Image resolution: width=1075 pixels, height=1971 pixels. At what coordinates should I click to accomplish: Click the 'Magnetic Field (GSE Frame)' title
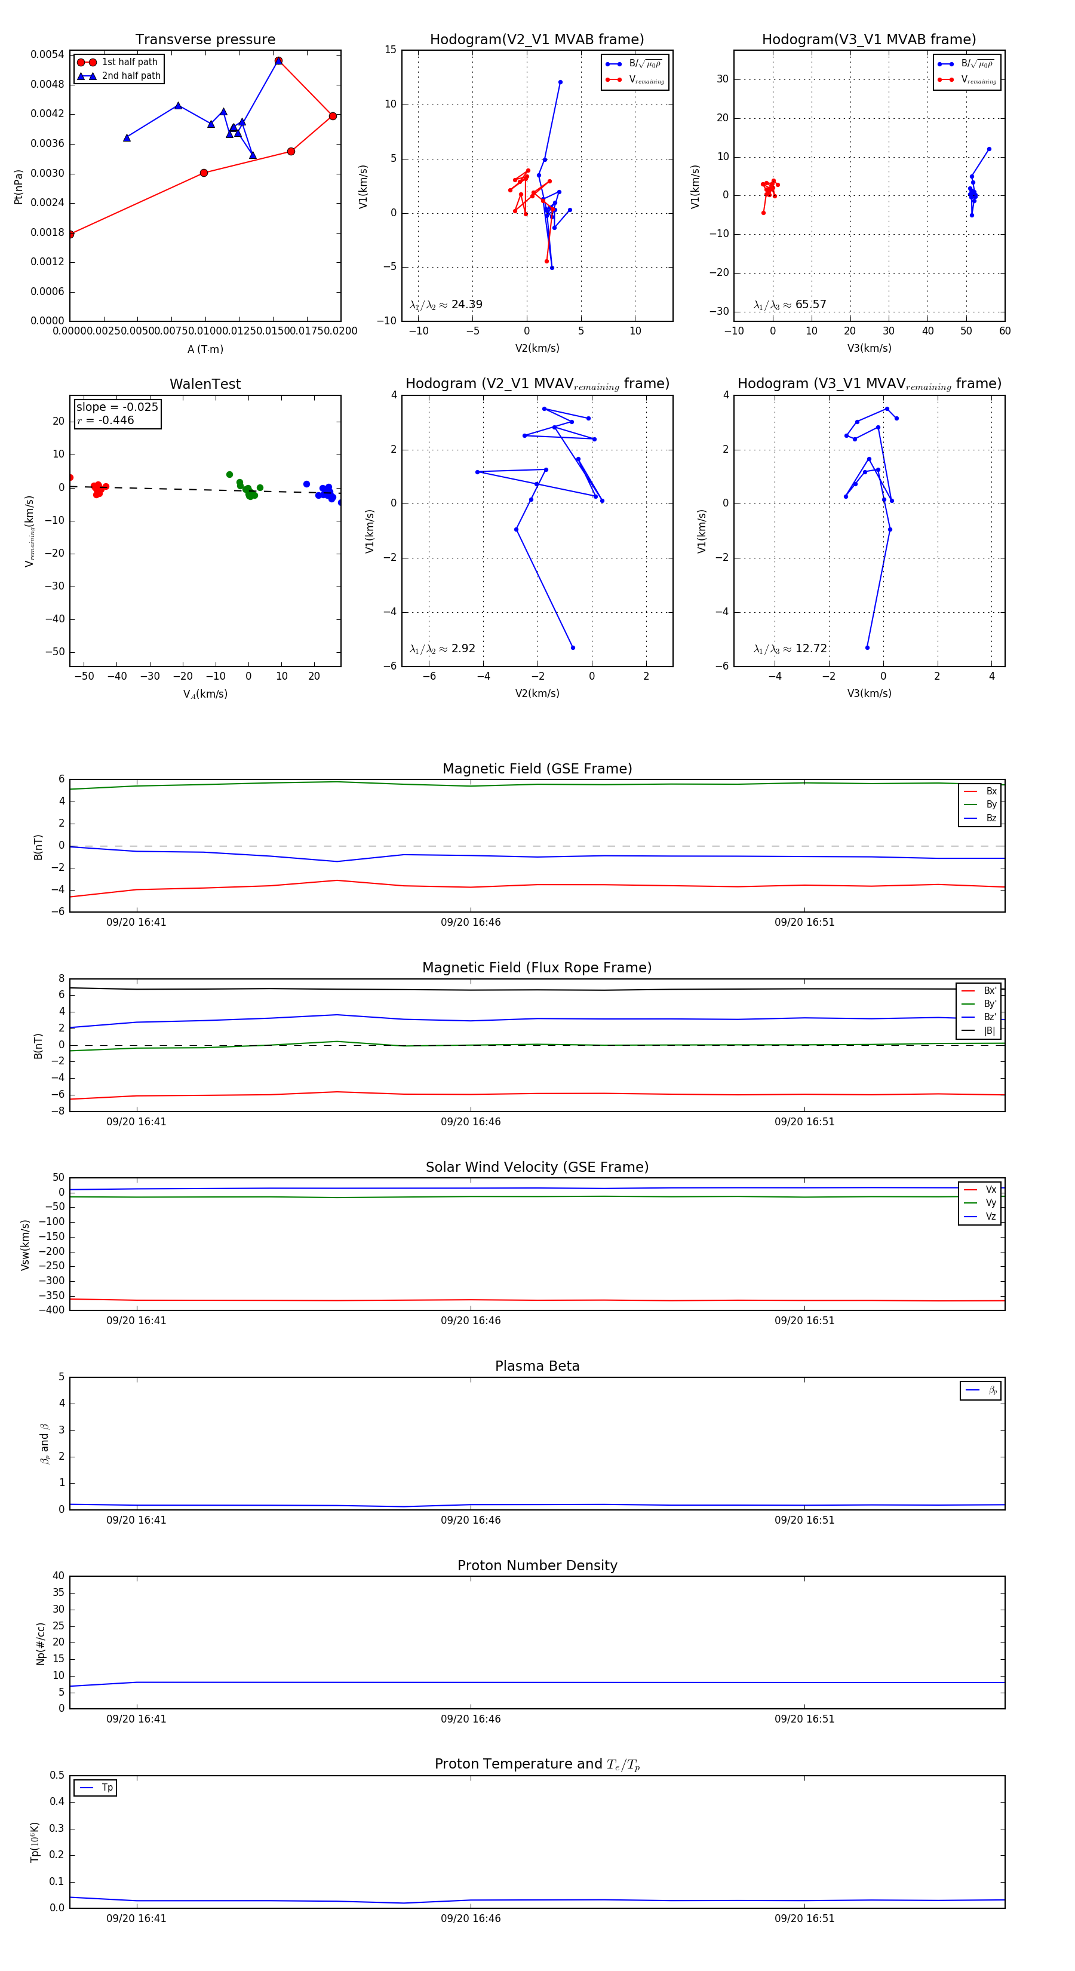click(x=537, y=769)
